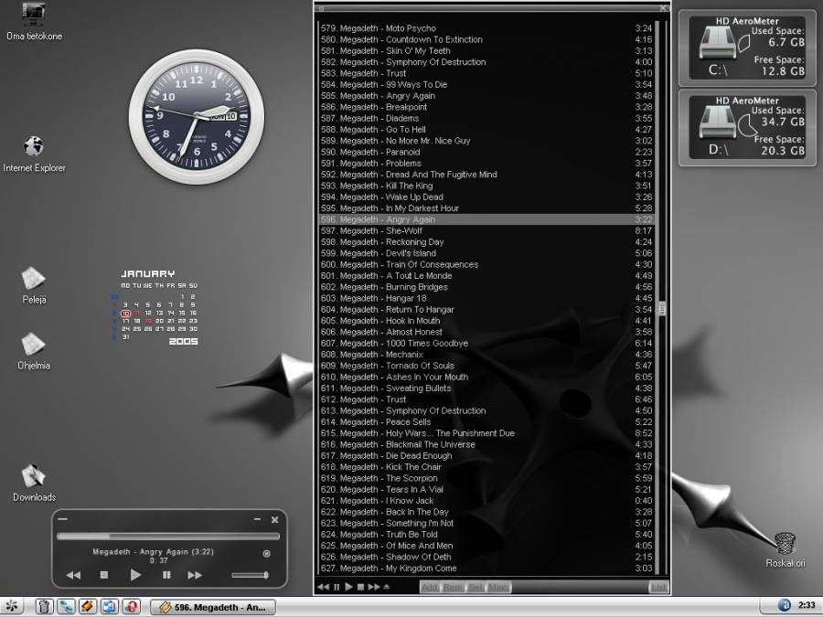Screen dimensions: 823x617
Task: Toggle the small round button in mini player
Action: pyautogui.click(x=266, y=553)
